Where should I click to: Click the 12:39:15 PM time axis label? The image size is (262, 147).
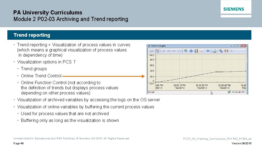tap(179, 85)
